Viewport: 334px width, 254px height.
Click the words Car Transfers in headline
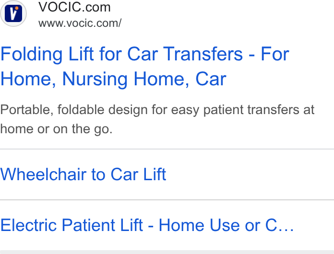click(x=185, y=54)
